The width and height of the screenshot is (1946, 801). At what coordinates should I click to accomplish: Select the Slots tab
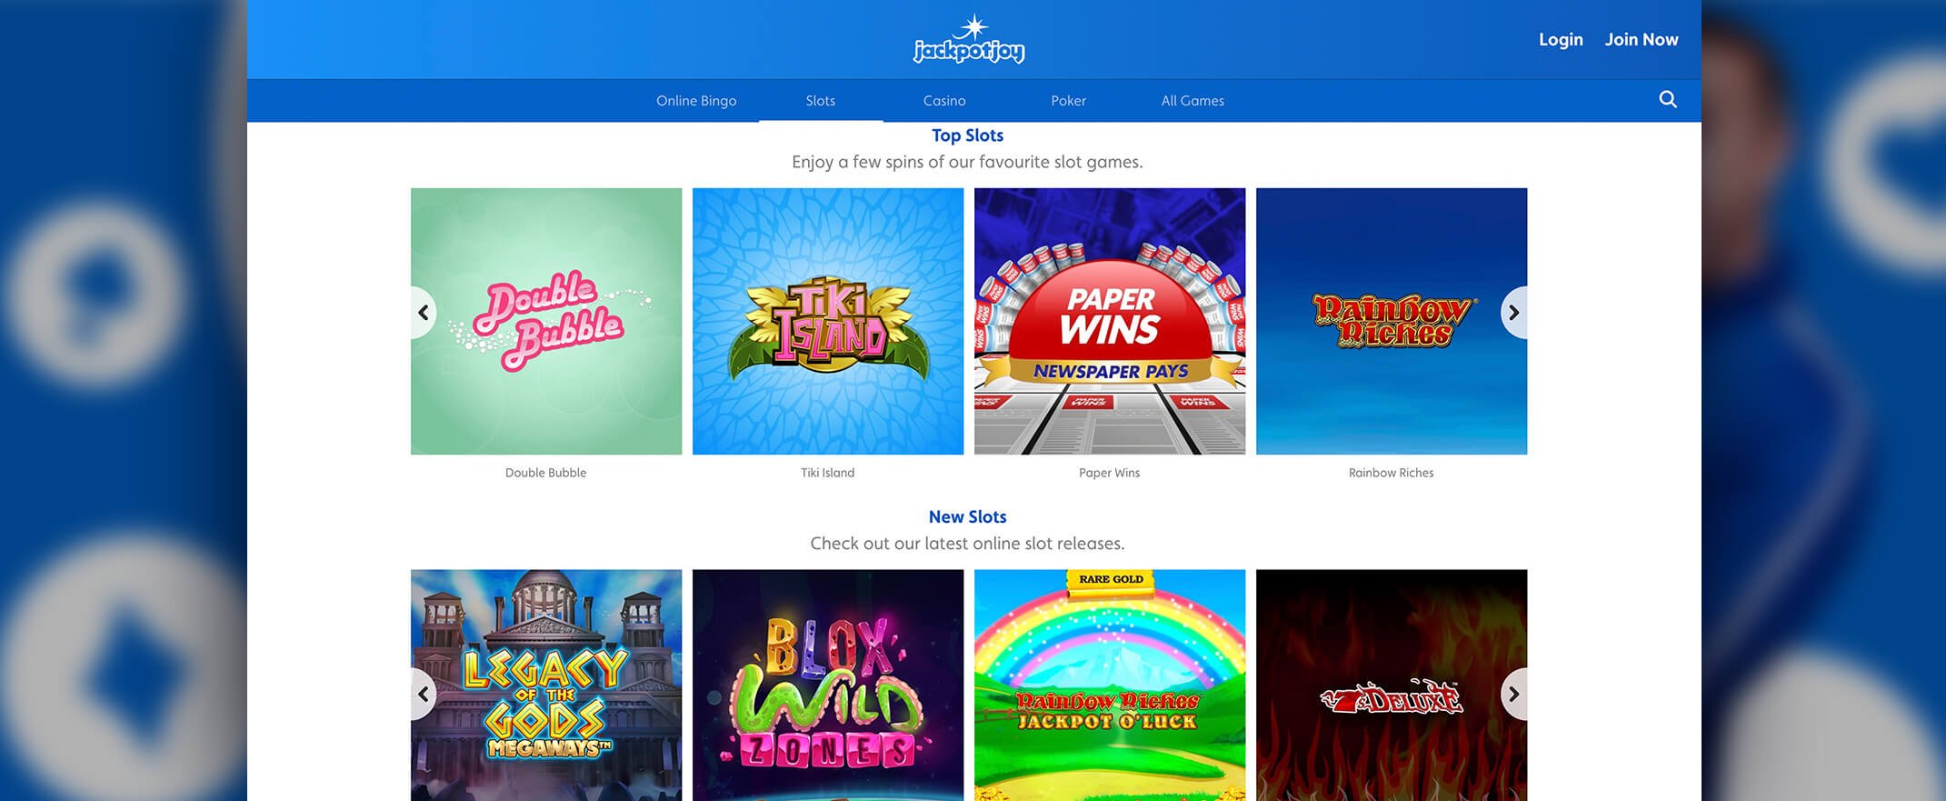(821, 101)
